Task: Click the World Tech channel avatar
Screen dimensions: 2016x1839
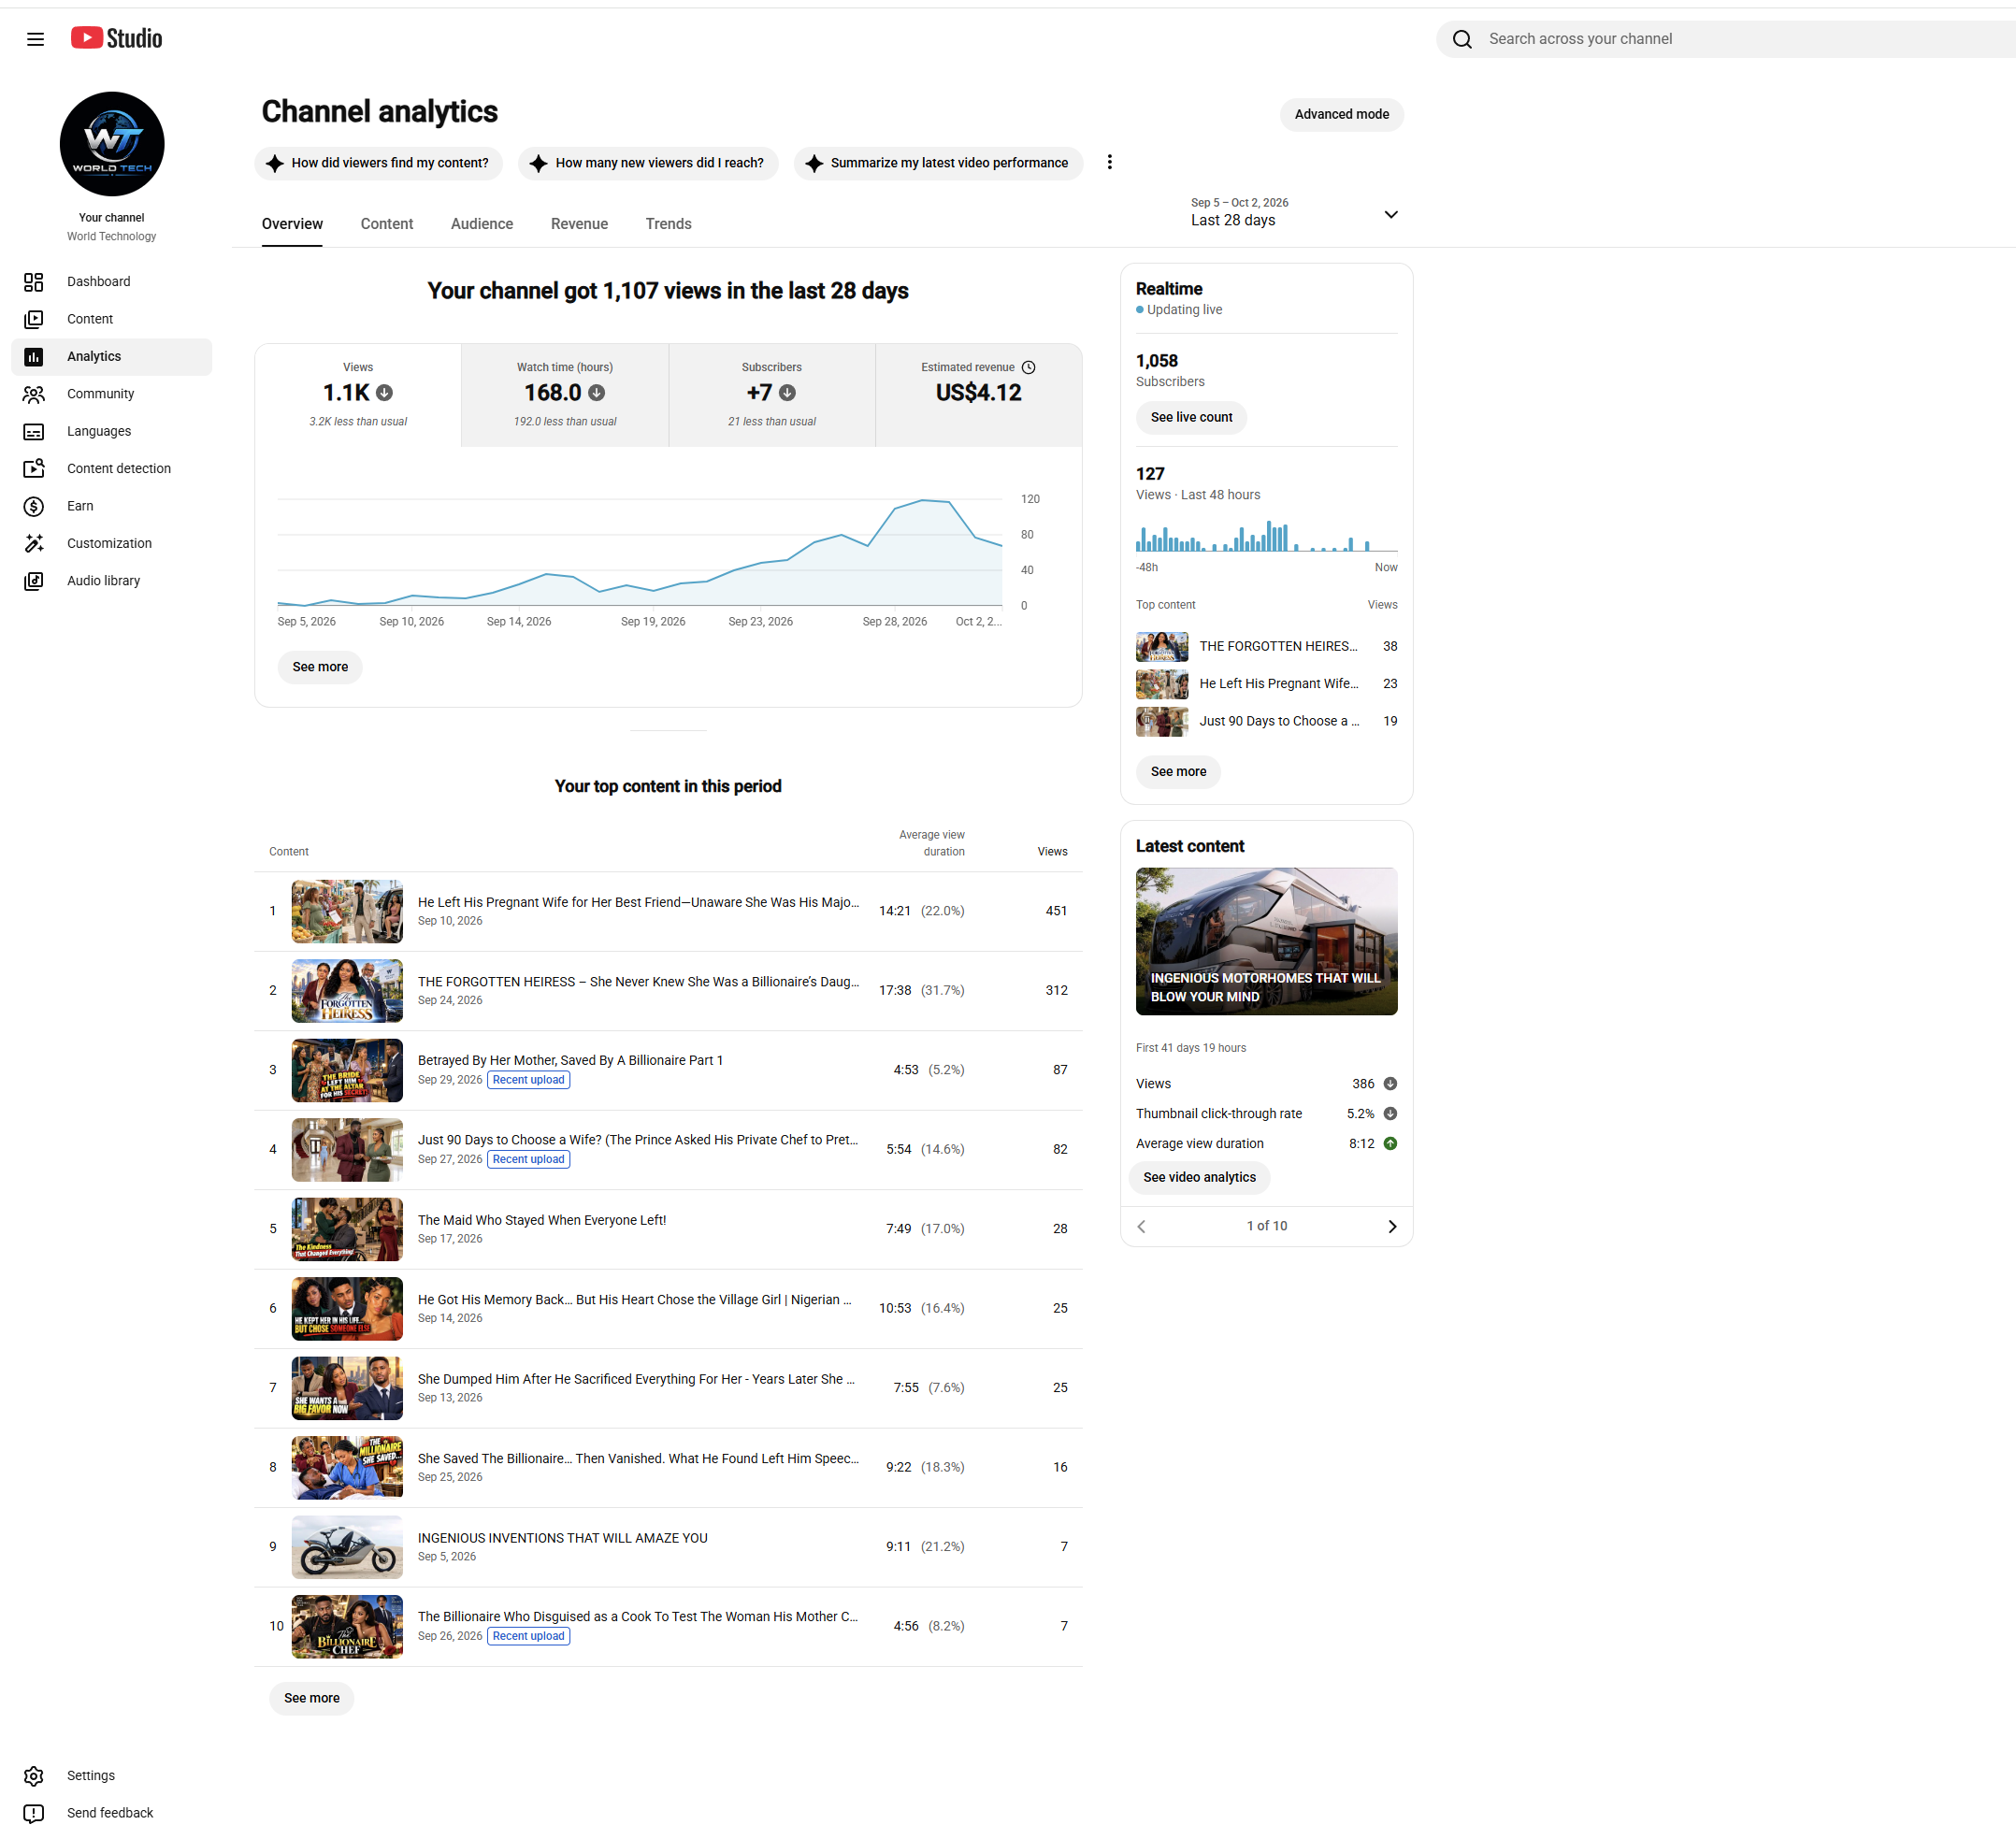Action: (112, 144)
